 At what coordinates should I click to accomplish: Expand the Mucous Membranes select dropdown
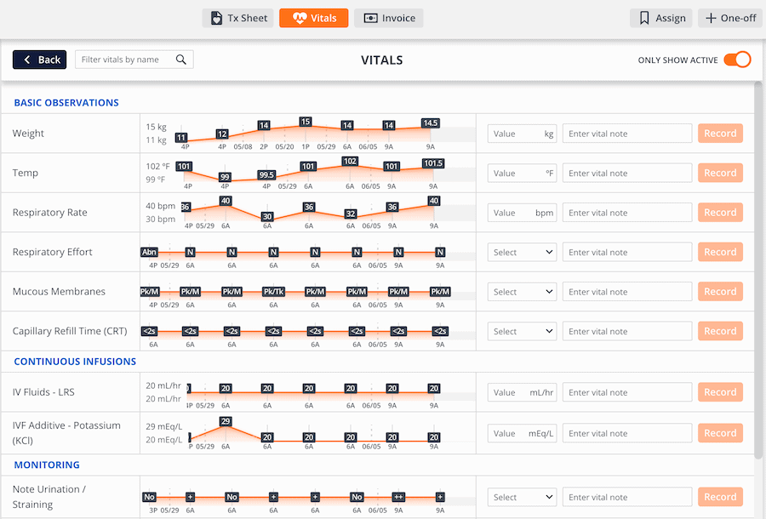522,292
